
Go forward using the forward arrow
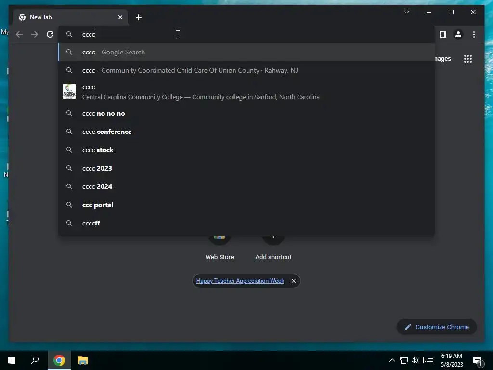35,34
